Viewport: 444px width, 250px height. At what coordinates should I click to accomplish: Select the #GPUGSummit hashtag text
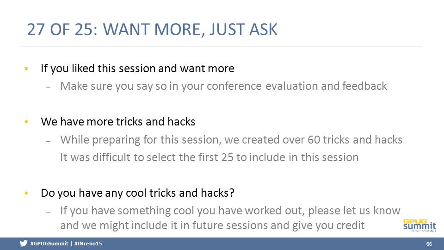click(x=49, y=244)
